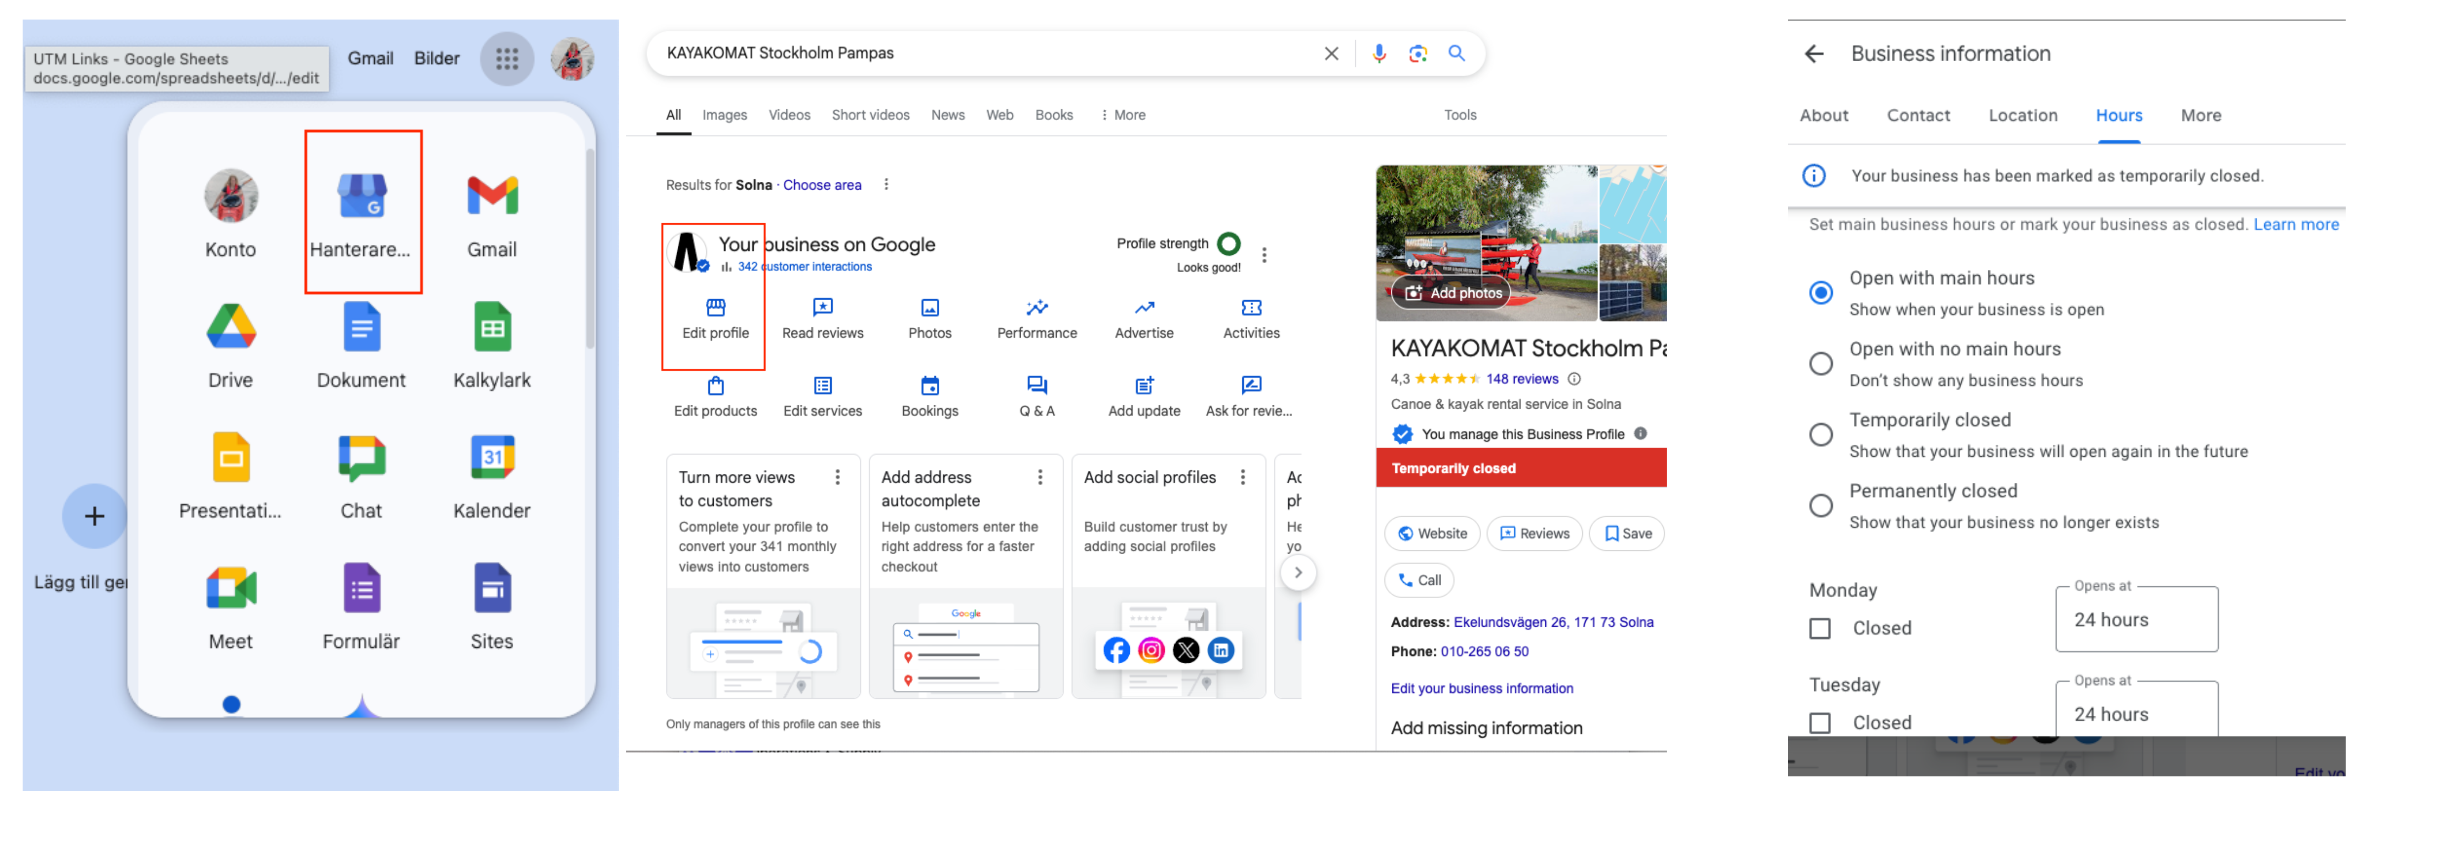The width and height of the screenshot is (2464, 855).
Task: Open the Bookings calendar icon
Action: [930, 385]
